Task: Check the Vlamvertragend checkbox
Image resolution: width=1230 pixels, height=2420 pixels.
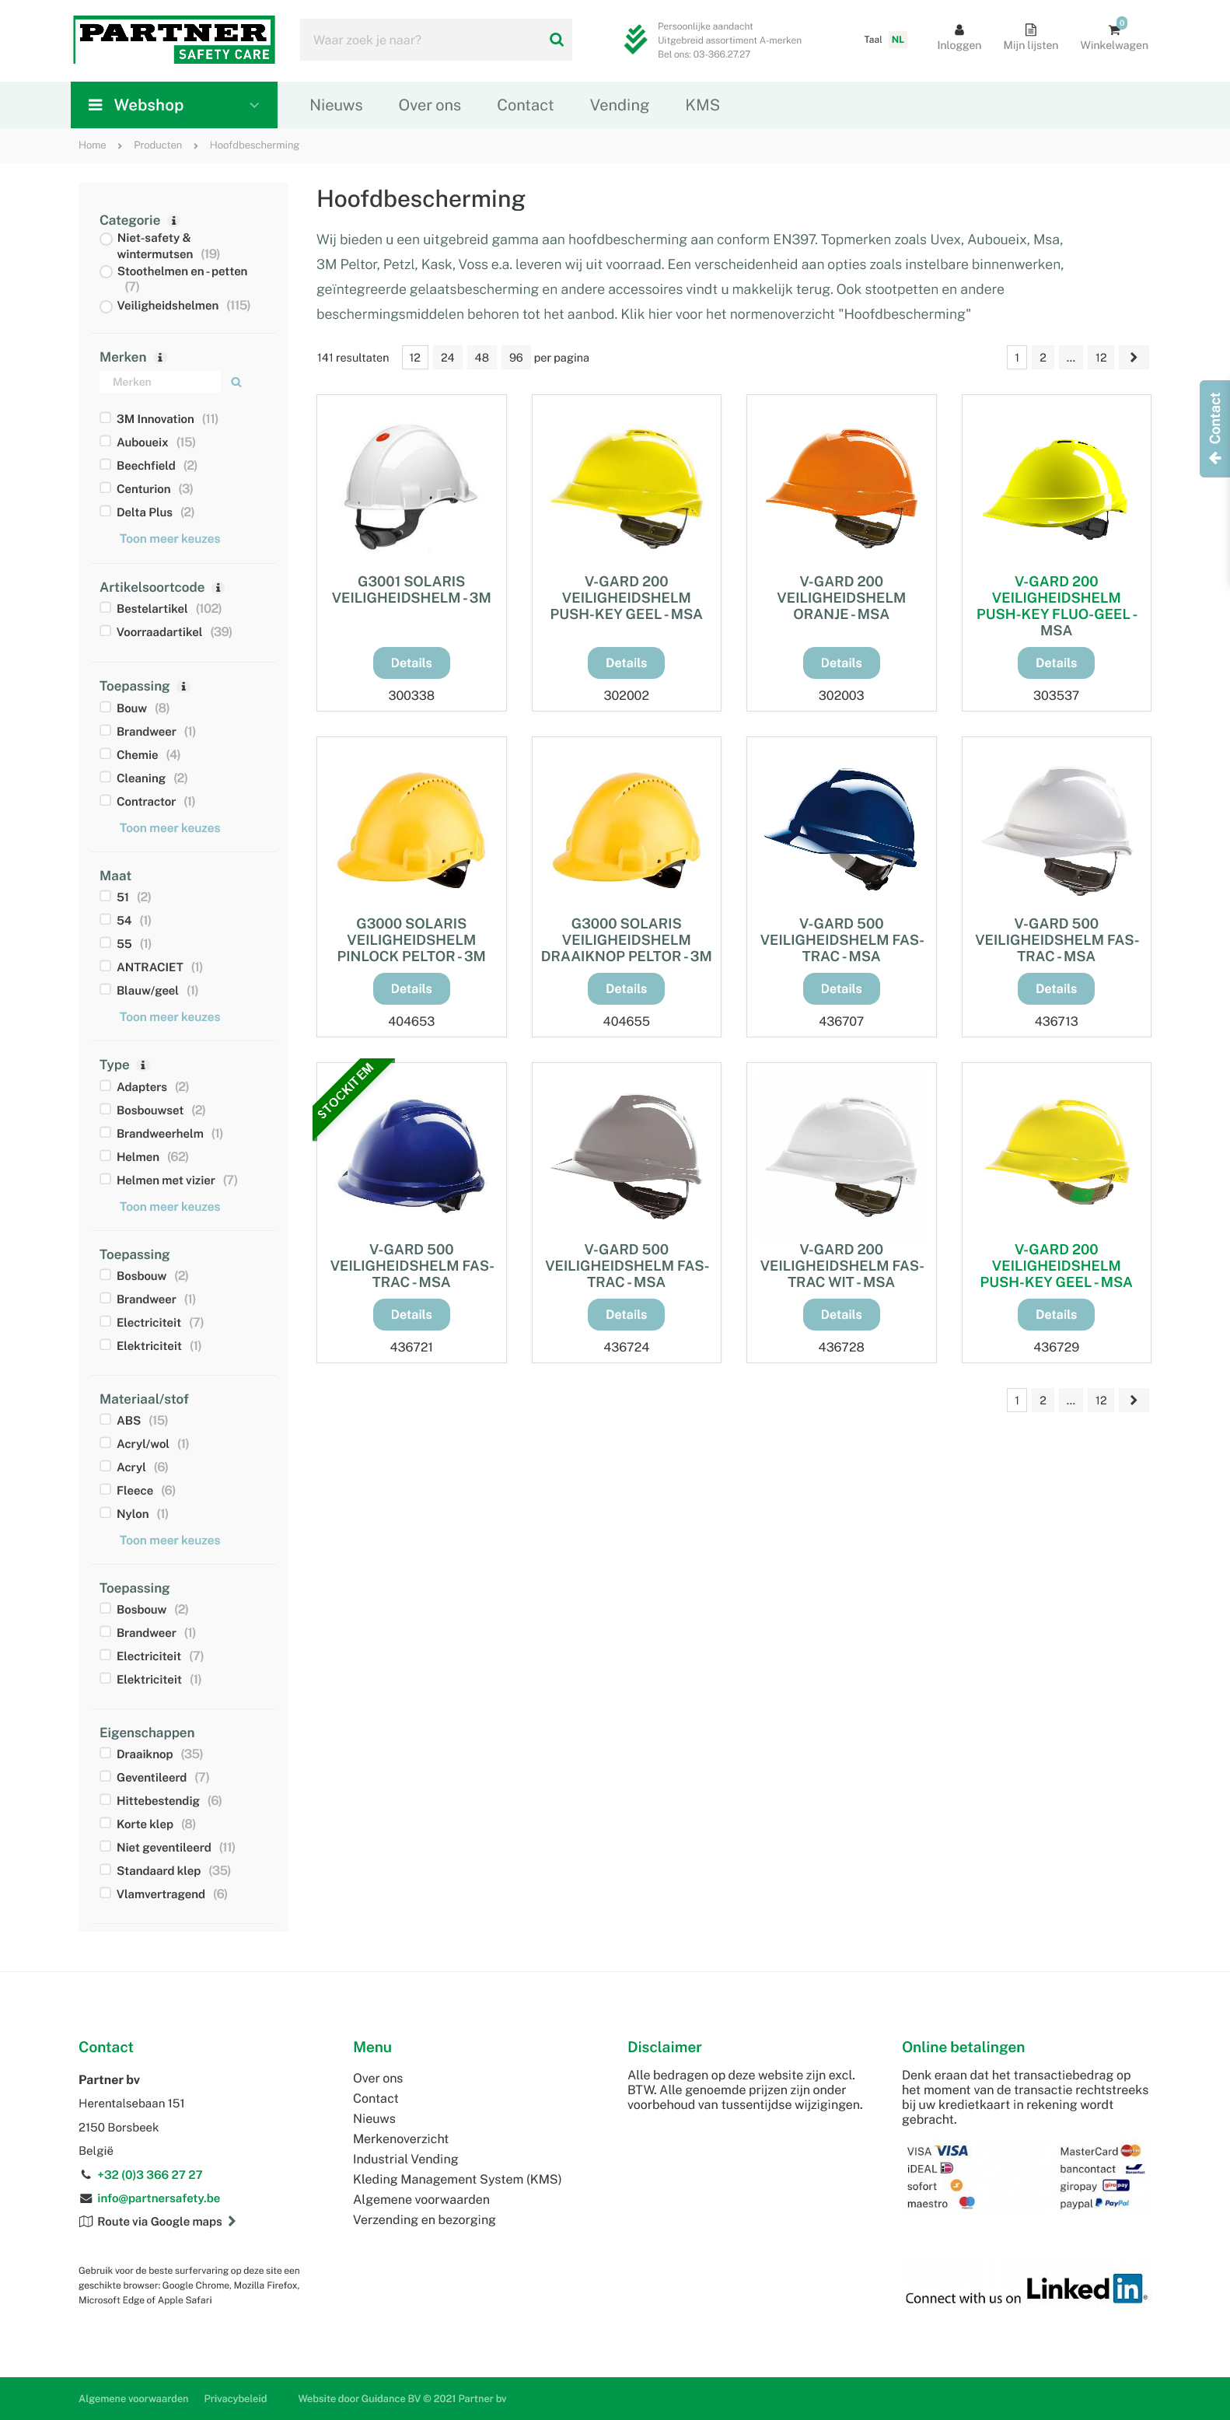Action: 105,1893
